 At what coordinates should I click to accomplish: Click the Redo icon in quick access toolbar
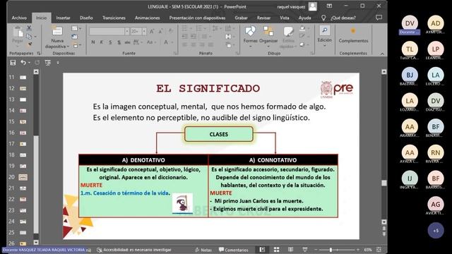pos(37,63)
